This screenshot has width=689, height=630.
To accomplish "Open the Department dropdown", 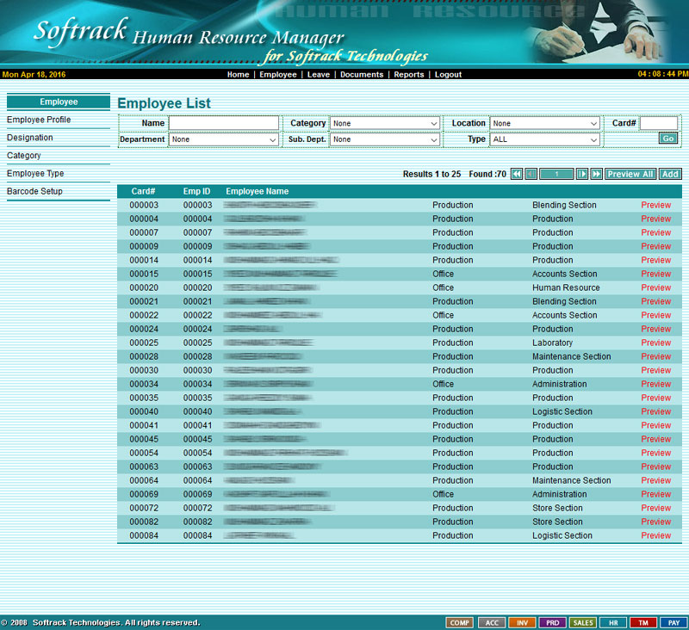I will click(x=224, y=139).
